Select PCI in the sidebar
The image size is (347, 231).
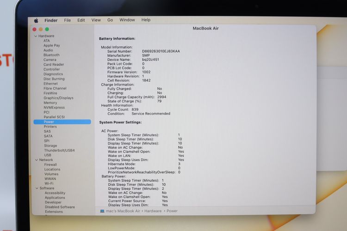(46, 112)
